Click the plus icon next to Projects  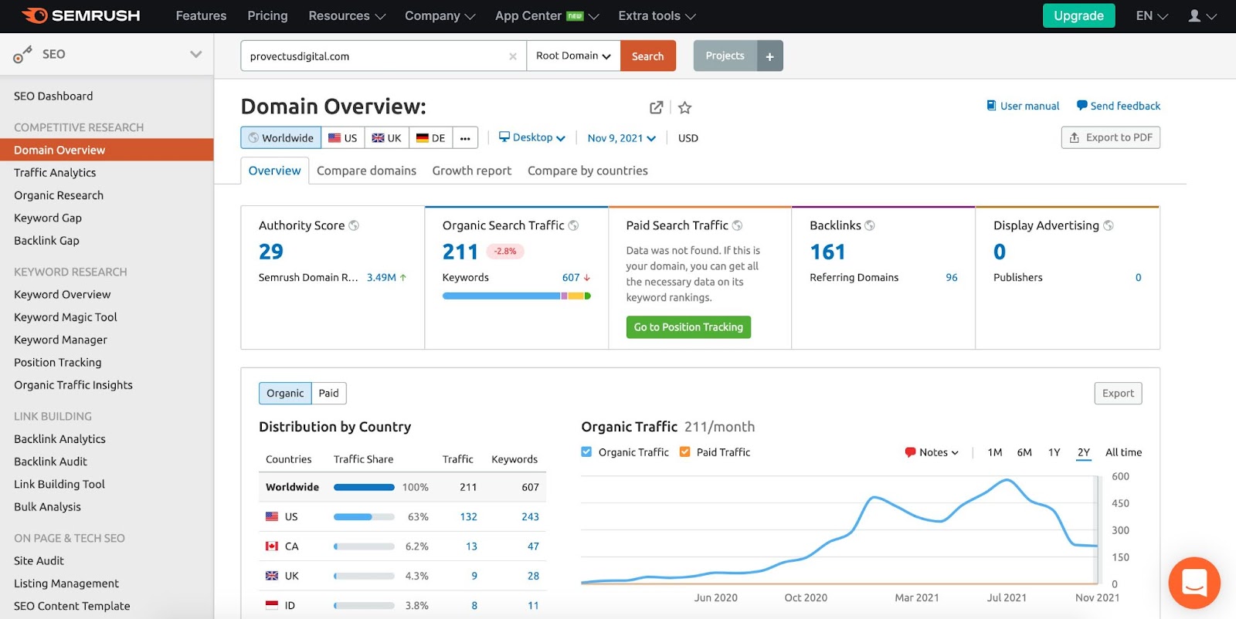[x=769, y=56]
